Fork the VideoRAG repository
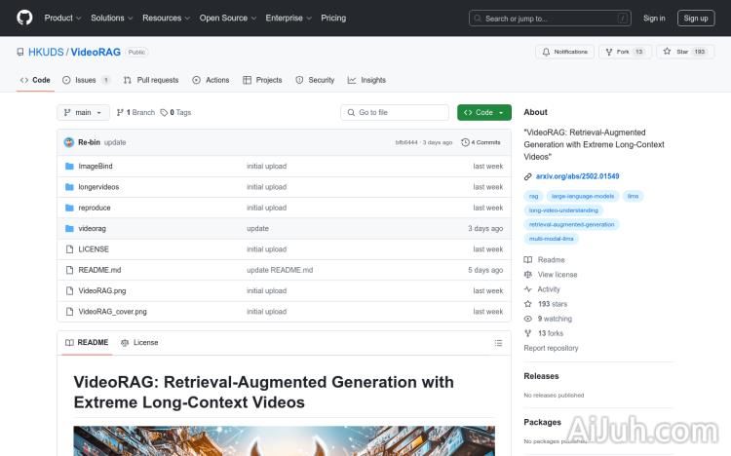The image size is (731, 456). tap(618, 52)
